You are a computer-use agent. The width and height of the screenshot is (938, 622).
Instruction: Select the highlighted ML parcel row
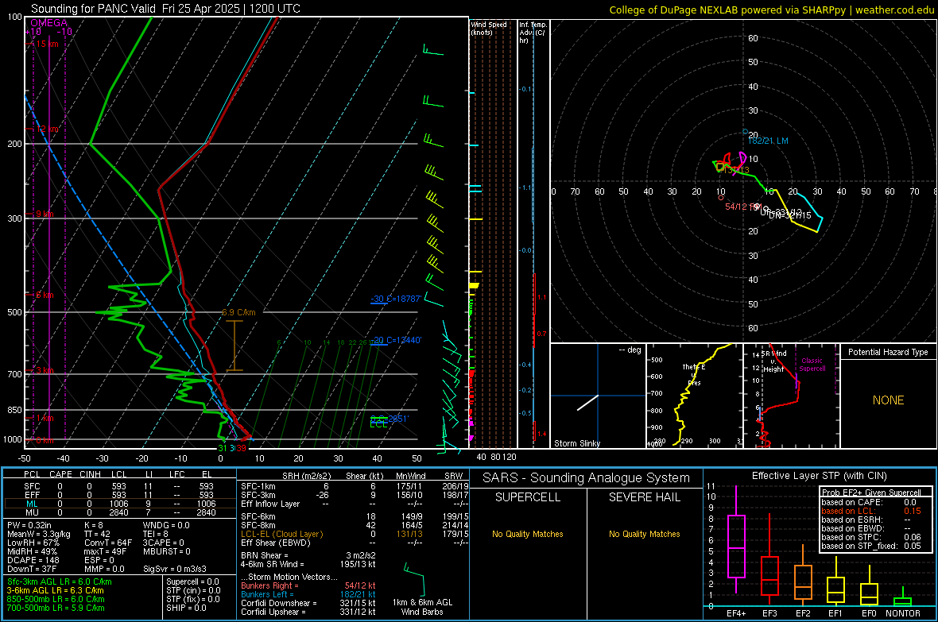(x=120, y=504)
